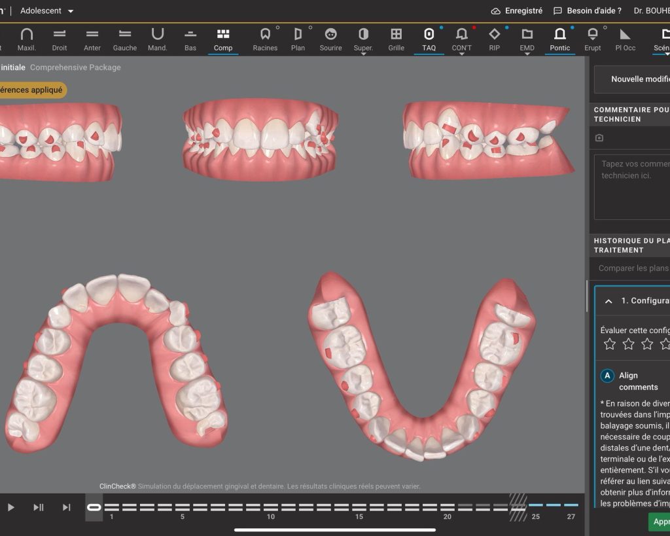Click the camera screenshot icon in comments
The image size is (670, 536).
[599, 138]
